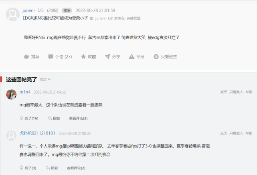This screenshot has width=257, height=175.
Task: Expand 查看评论(2) under 虎扑JR0211218101's reply
Action: point(76,168)
